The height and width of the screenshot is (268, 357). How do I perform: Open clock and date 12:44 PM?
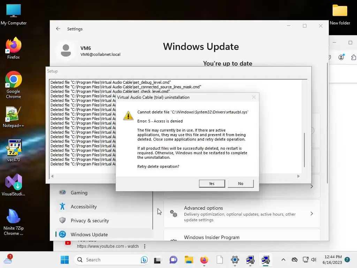(x=332, y=260)
